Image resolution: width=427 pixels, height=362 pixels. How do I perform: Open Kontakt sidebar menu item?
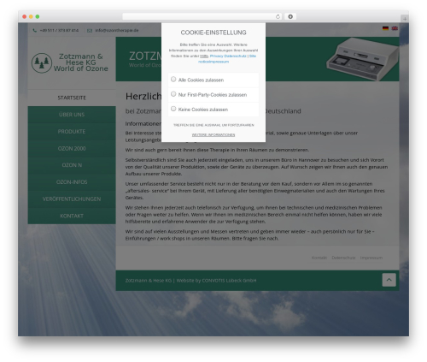72,216
